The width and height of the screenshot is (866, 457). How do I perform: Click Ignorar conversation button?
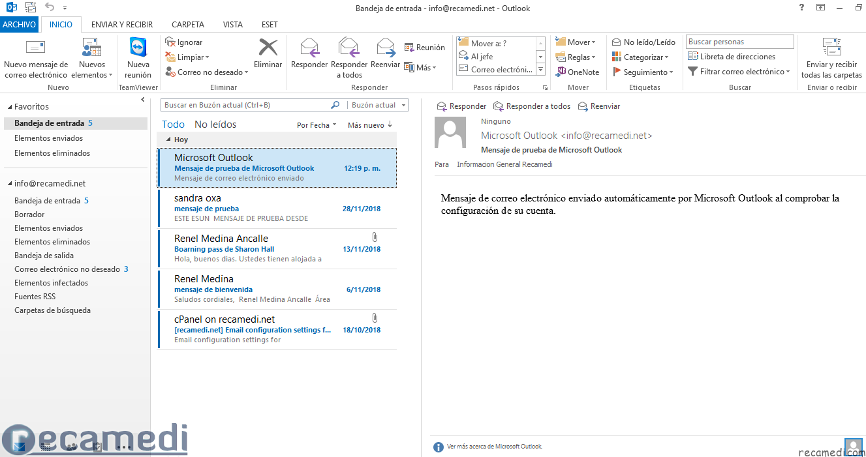184,42
